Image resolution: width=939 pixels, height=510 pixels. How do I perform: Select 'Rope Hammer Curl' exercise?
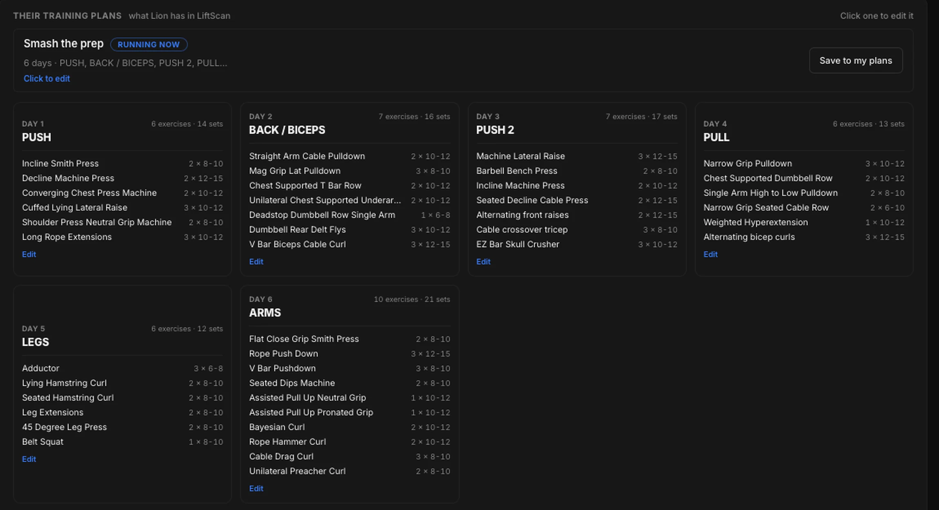pos(349,441)
